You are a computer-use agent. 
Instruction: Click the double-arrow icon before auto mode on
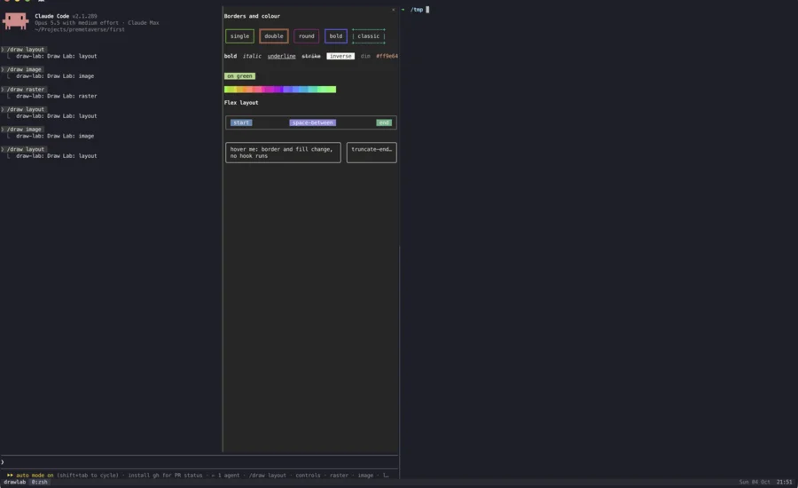coord(10,476)
